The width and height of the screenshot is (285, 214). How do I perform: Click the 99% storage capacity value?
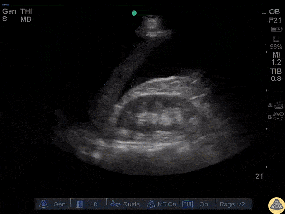point(276,47)
